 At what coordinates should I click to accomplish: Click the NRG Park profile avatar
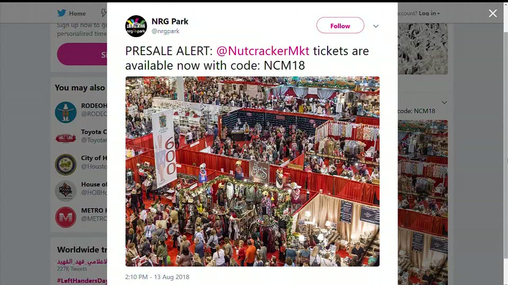(x=136, y=26)
